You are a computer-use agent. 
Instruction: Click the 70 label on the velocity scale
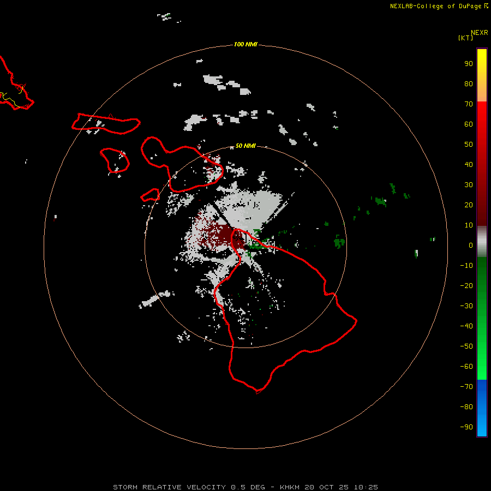(x=469, y=104)
